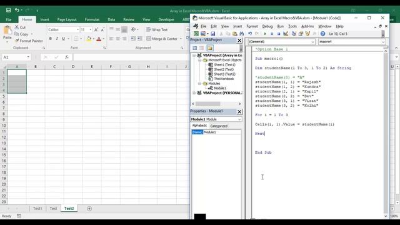400x225 pixels.
Task: Click Reset stop icon in VBA toolbar
Action: tap(279, 34)
